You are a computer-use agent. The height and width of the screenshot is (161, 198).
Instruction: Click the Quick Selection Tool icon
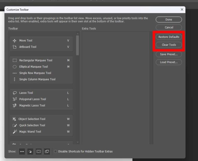pyautogui.click(x=15, y=125)
